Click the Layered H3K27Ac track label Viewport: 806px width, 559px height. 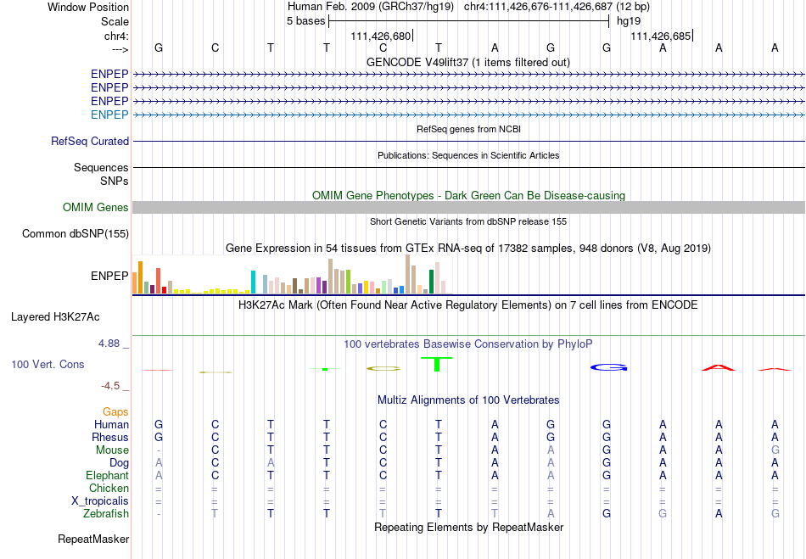[55, 317]
